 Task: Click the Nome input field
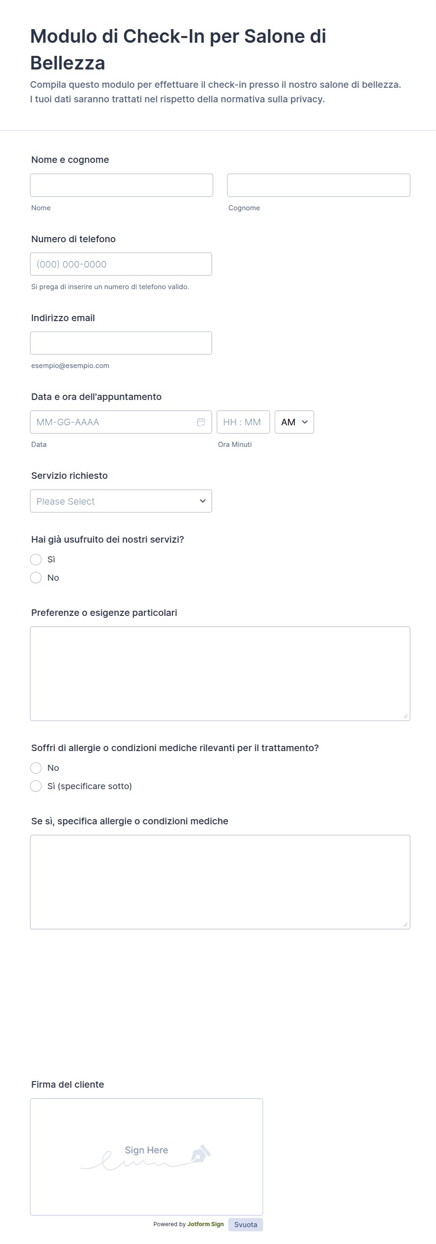[x=121, y=185]
